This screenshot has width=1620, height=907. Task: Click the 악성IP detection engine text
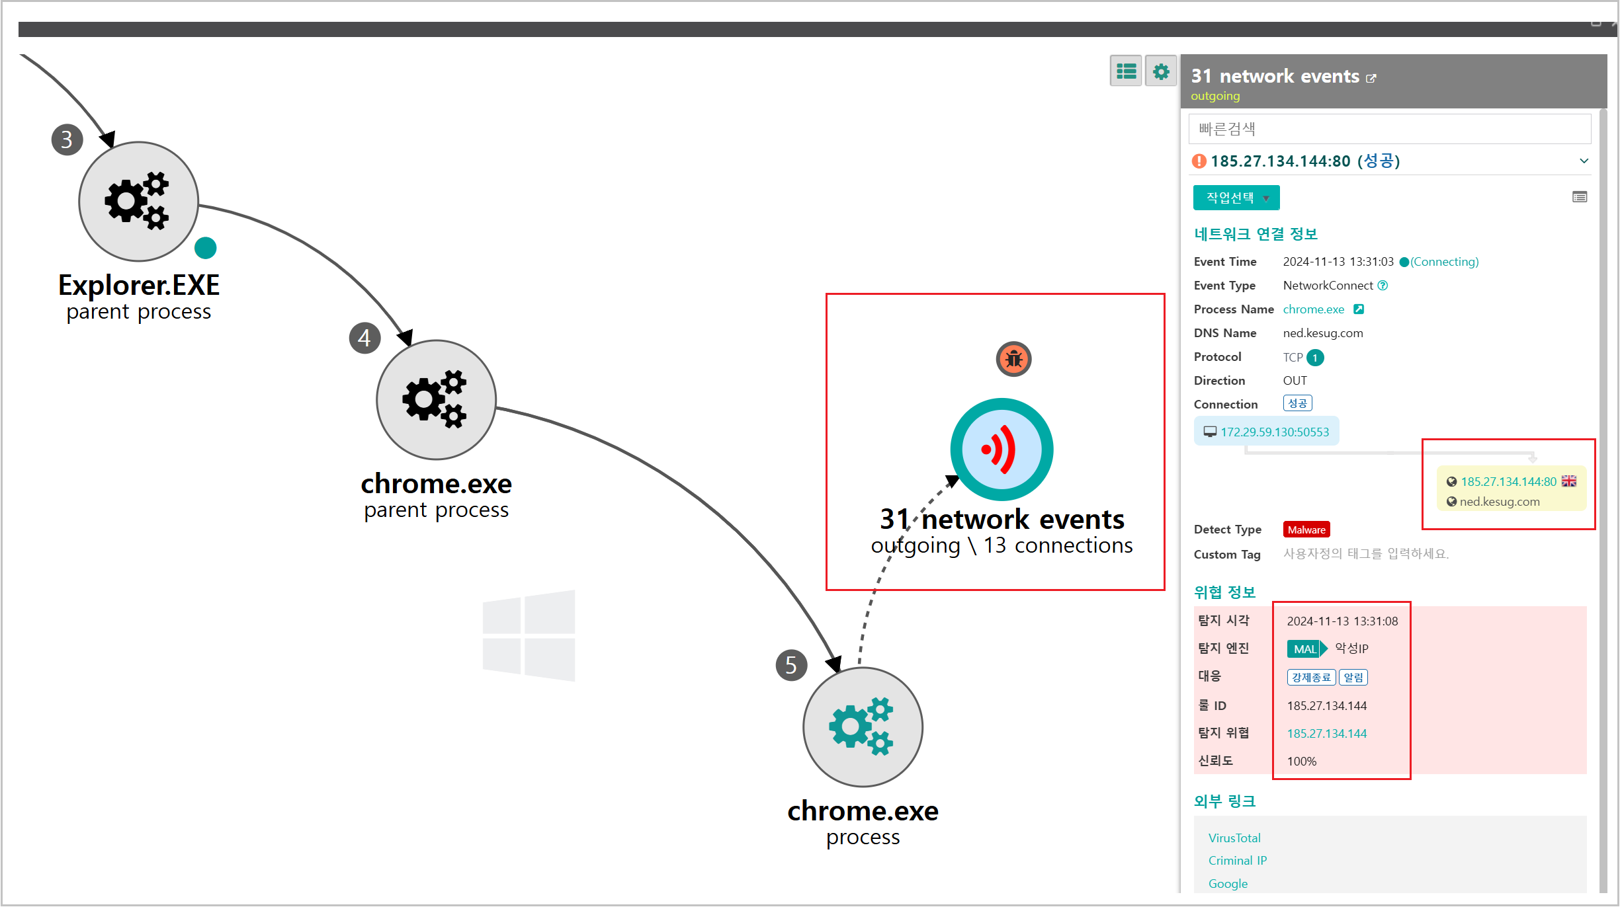[x=1351, y=649]
